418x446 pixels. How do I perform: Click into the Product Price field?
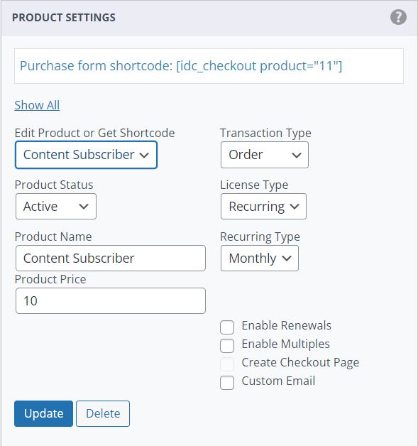111,300
